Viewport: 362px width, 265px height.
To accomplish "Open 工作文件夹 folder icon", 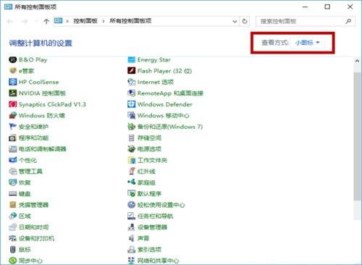I will (x=131, y=160).
